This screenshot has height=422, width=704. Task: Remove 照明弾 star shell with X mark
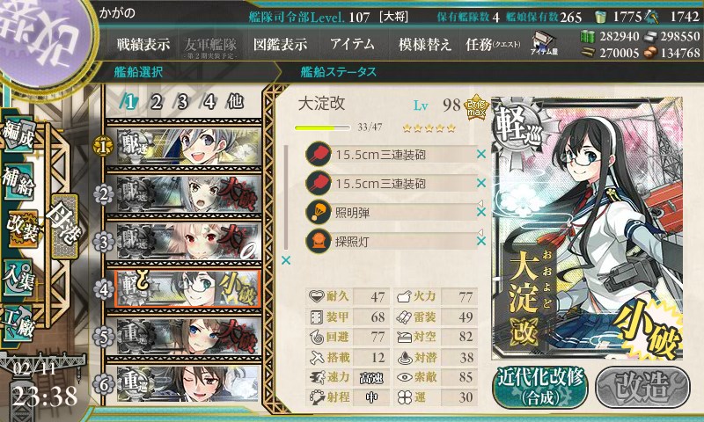point(481,212)
